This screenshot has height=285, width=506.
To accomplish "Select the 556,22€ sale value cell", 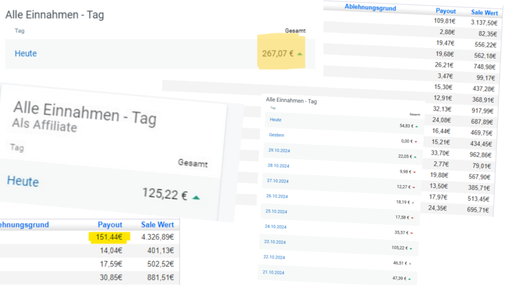I will pyautogui.click(x=485, y=45).
